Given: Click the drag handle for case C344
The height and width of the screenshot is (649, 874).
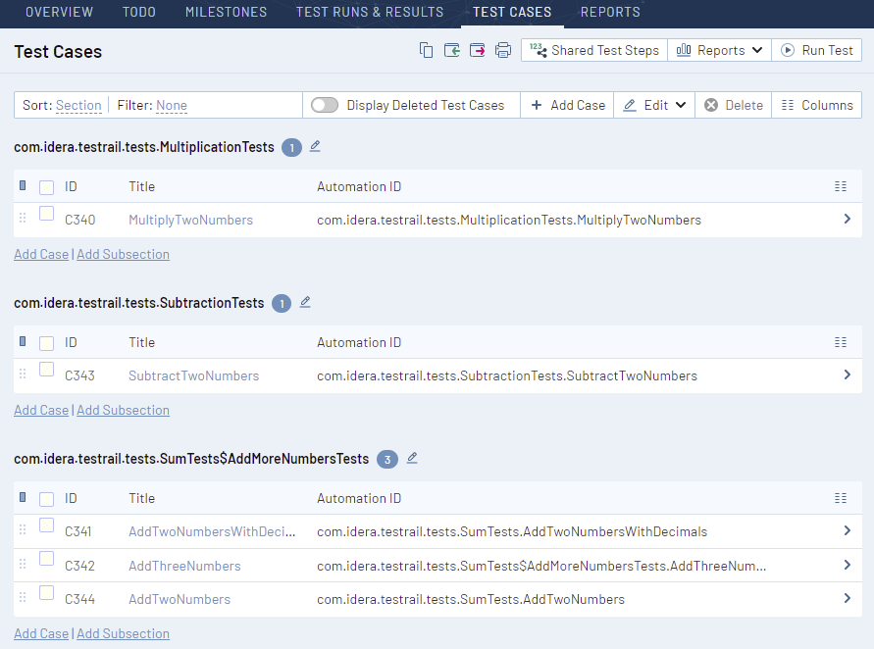Looking at the screenshot, I should tap(23, 597).
